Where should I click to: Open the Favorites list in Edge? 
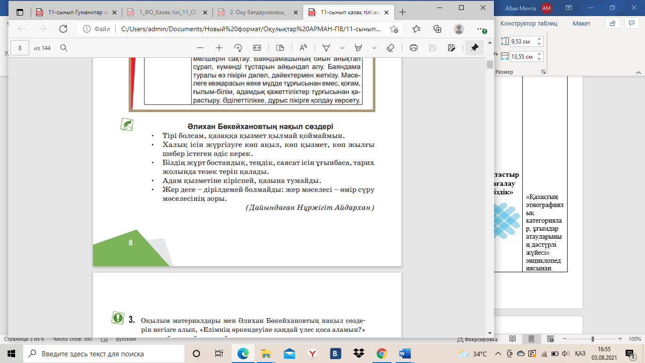[x=416, y=29]
